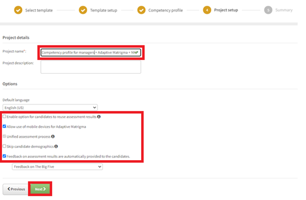The height and width of the screenshot is (200, 306).
Task: Uncheck automatic feedback to candidates checkbox
Action: click(x=4, y=156)
